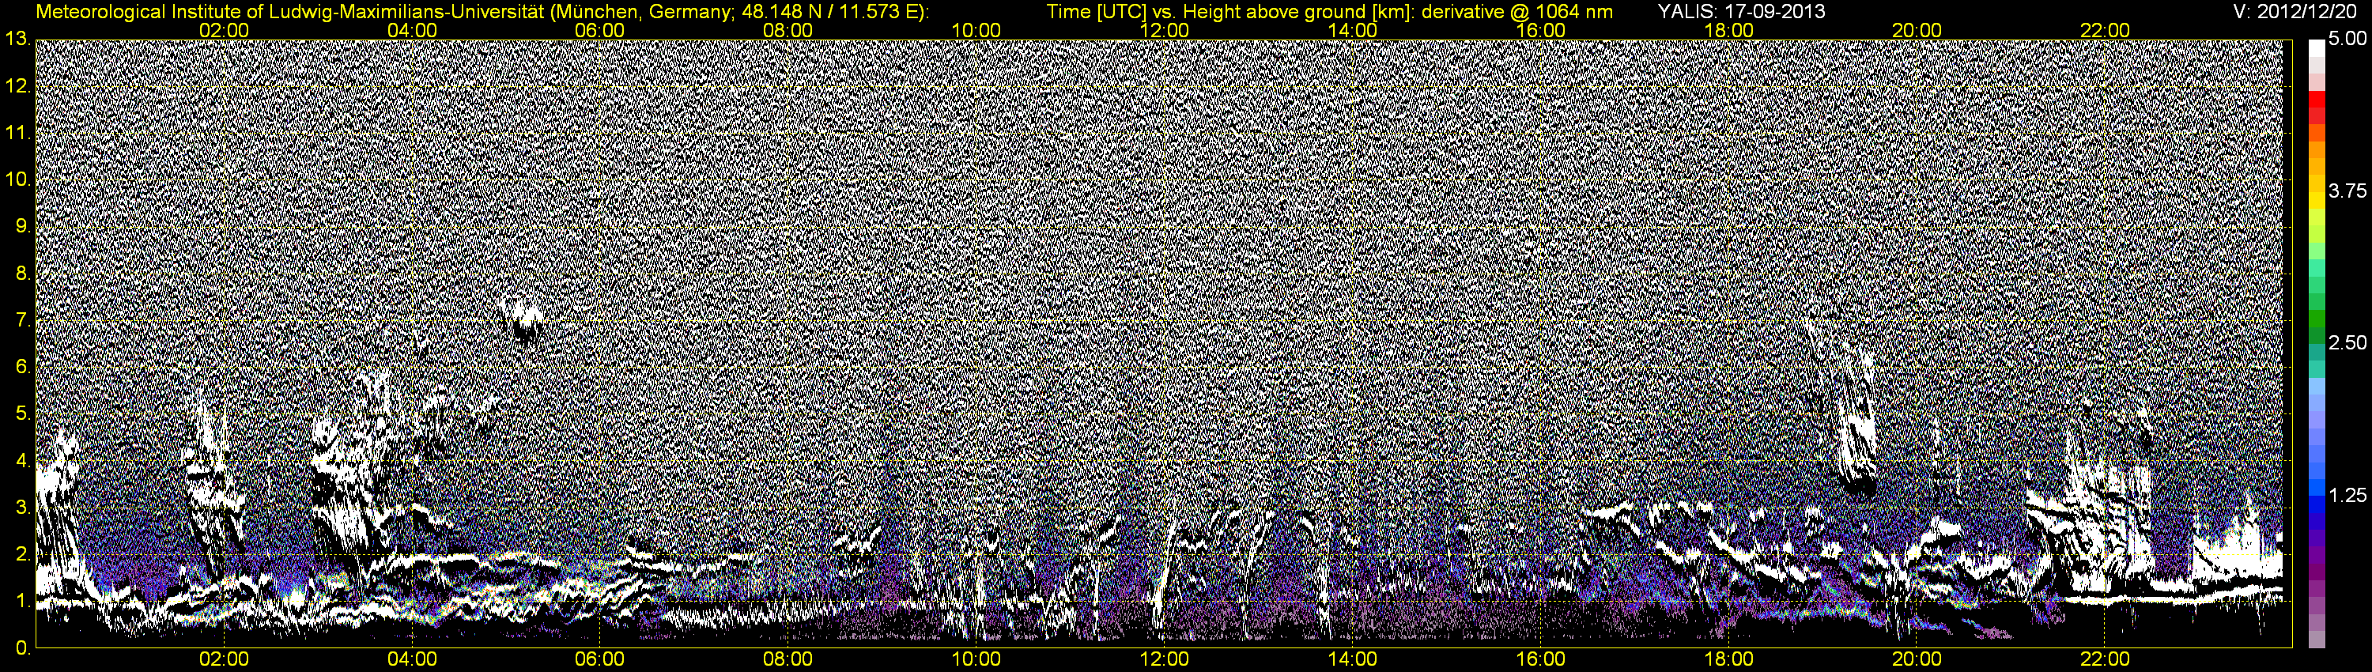Click the Meteorological Institute title text

point(482,12)
